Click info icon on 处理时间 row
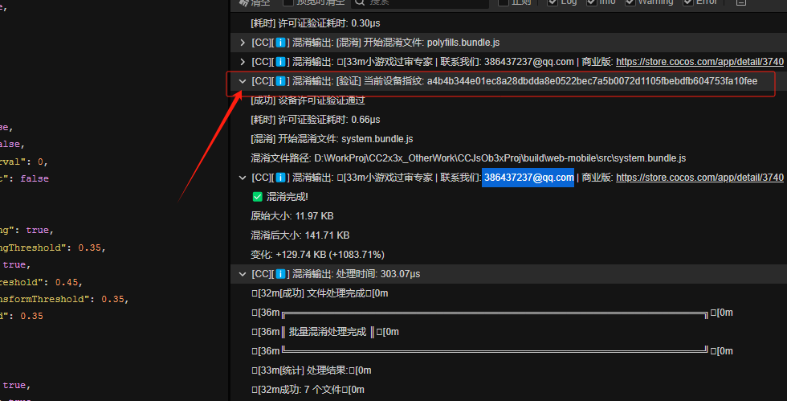Image resolution: width=787 pixels, height=401 pixels. coord(281,274)
